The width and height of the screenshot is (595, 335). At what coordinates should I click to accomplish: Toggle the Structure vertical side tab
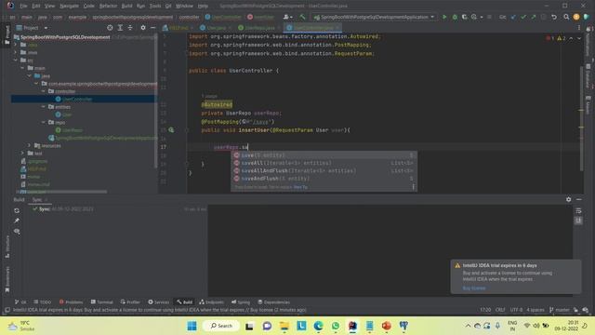click(x=7, y=247)
